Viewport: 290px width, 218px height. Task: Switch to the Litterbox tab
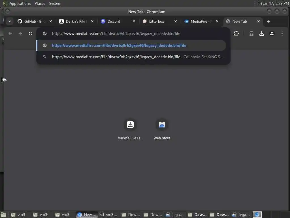click(x=160, y=21)
